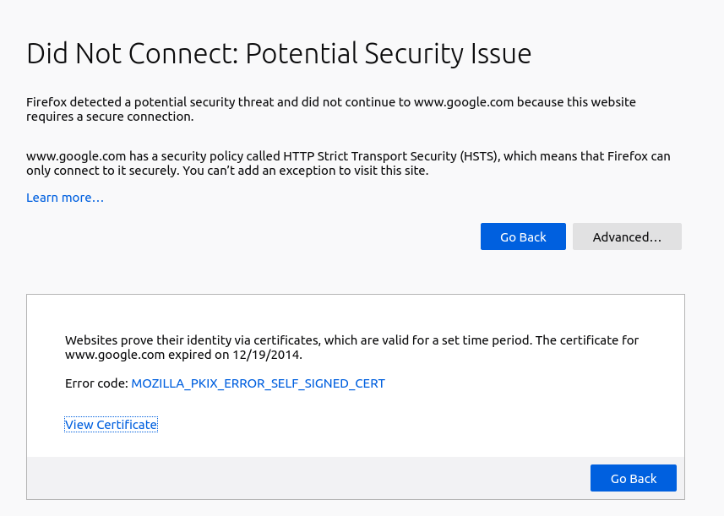The image size is (724, 516).
Task: Open the Learn more… link
Action: pos(65,198)
